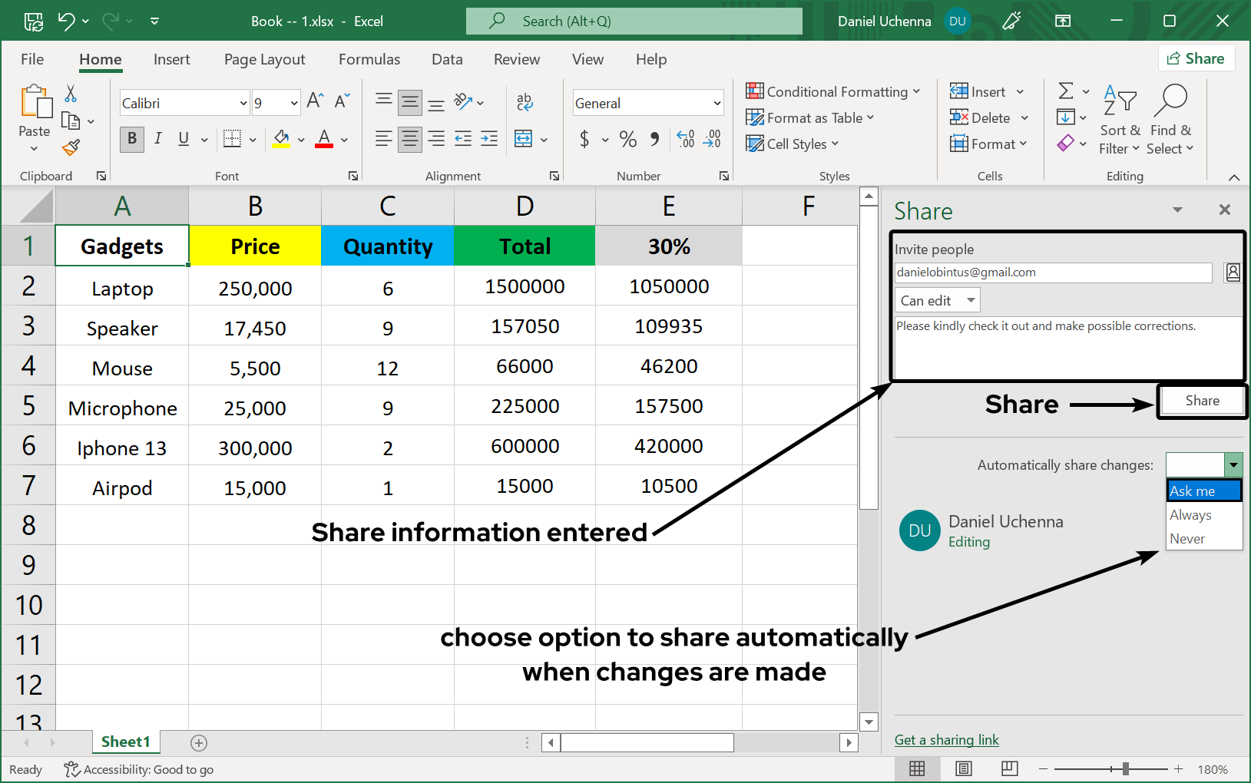Toggle underline formatting

183,139
